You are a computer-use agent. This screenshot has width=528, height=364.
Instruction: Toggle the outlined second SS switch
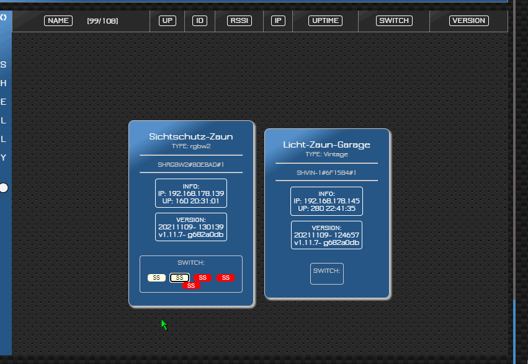(180, 278)
